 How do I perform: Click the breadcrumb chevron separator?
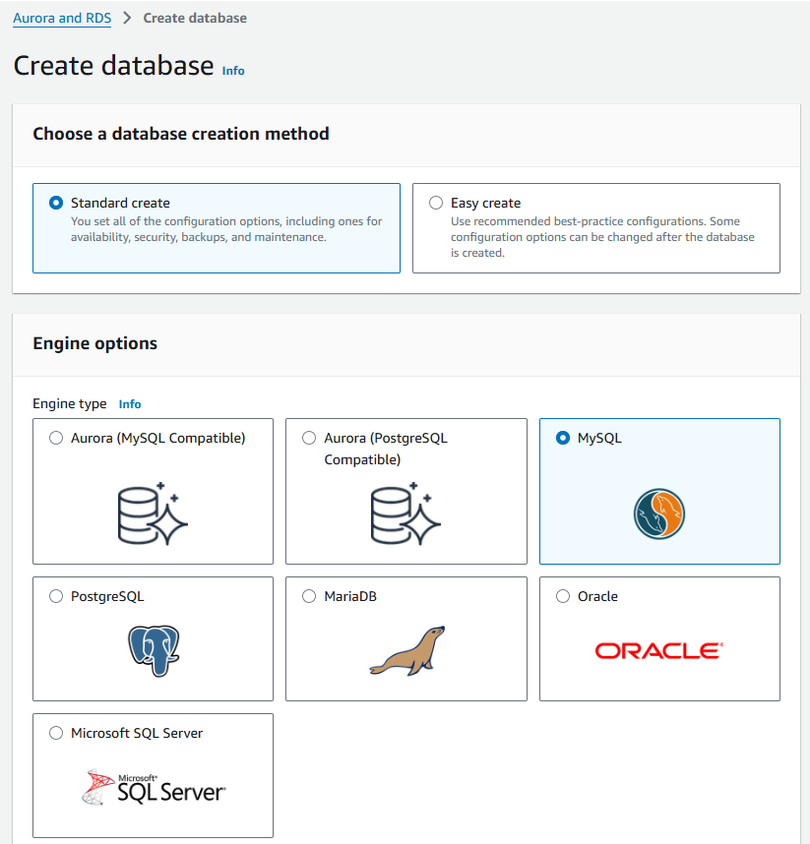(x=127, y=19)
